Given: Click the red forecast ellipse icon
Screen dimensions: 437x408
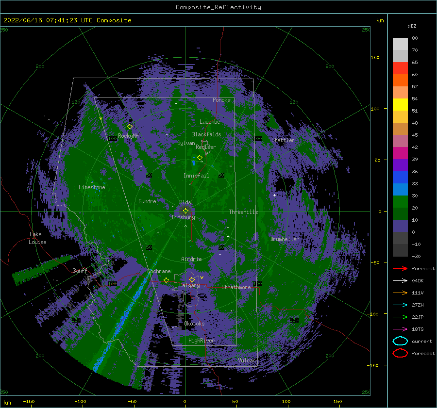Looking at the screenshot, I should [x=400, y=353].
